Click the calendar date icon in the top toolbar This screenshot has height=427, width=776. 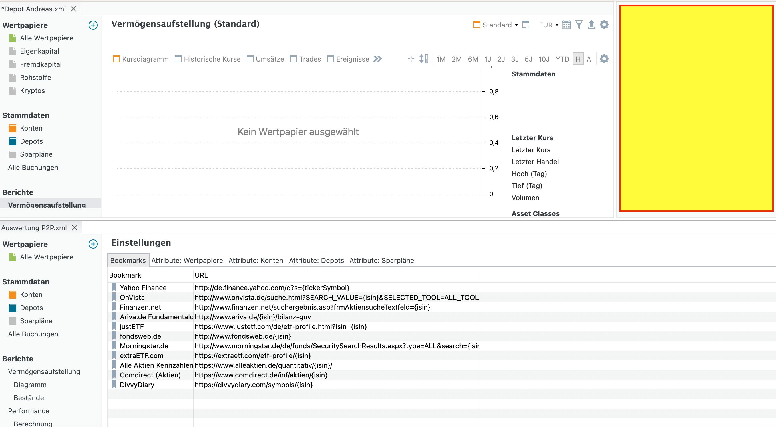point(566,25)
